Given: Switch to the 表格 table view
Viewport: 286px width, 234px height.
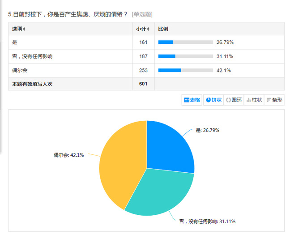Looking at the screenshot, I should (192, 100).
